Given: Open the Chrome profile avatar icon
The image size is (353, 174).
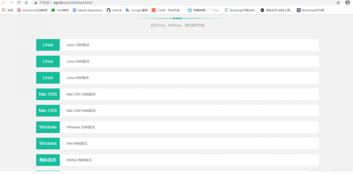Looking at the screenshot, I should pos(347,2).
